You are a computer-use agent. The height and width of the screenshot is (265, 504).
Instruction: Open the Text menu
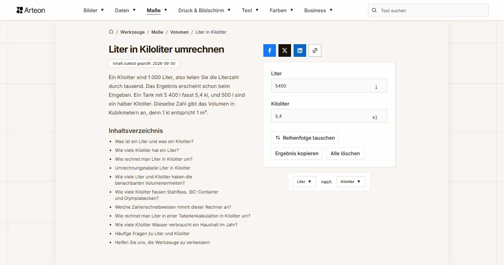[x=250, y=10]
